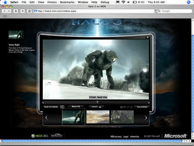194x146 pixels.
Task: Select the third video thumbnail
Action: (x=122, y=117)
